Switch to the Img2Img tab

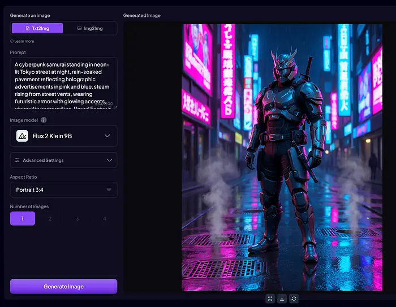(x=89, y=28)
